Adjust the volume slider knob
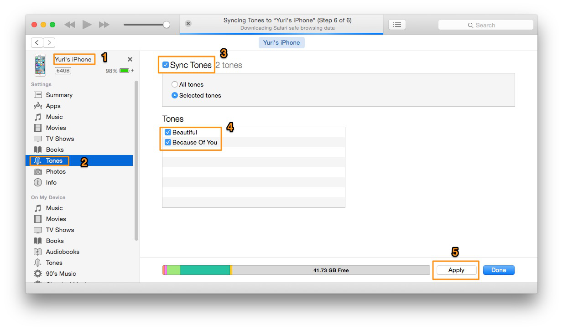563x330 pixels. (x=167, y=25)
